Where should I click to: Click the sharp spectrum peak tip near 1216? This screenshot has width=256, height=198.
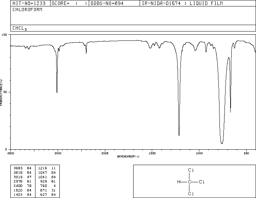179,135
